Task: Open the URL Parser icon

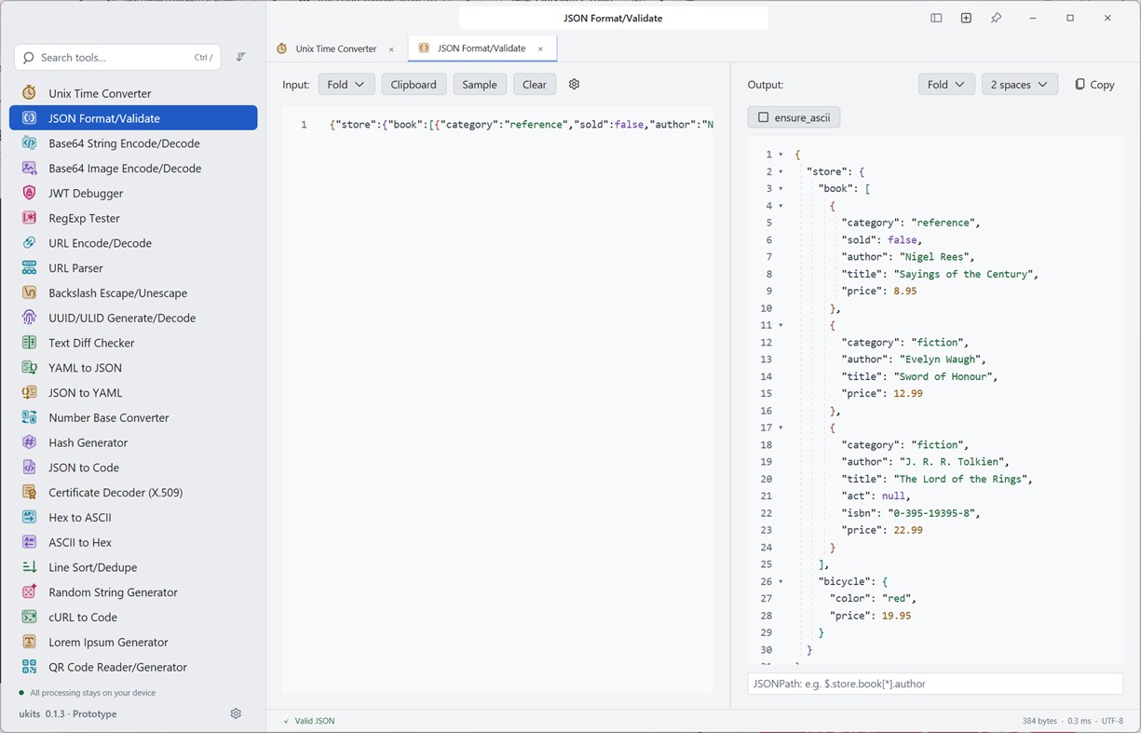Action: click(30, 268)
